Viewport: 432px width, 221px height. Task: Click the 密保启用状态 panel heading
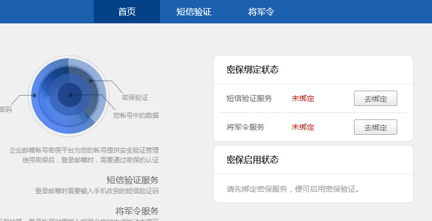pyautogui.click(x=252, y=160)
